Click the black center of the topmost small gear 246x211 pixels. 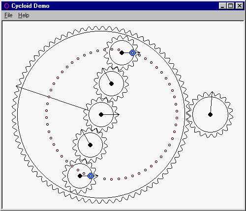click(x=122, y=53)
